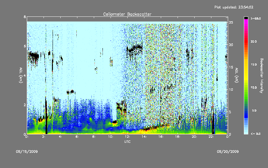Image resolution: width=268 pixels, height=168 pixels.
Task: Click the '5' tick on kft axis
Action: (230, 112)
